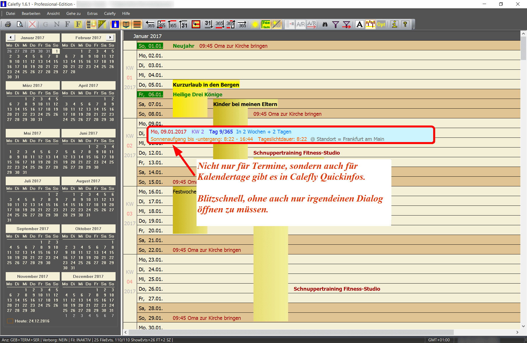Toggle the green Feiertage holidays icon
The width and height of the screenshot is (527, 343).
(266, 24)
